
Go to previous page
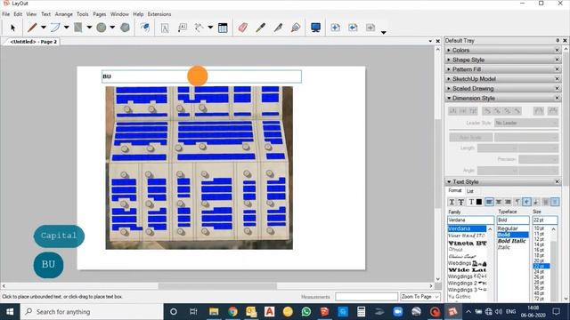[353, 28]
